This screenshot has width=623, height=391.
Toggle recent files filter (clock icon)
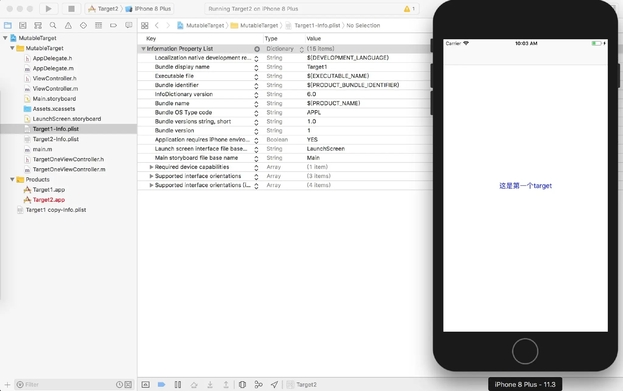pos(119,385)
